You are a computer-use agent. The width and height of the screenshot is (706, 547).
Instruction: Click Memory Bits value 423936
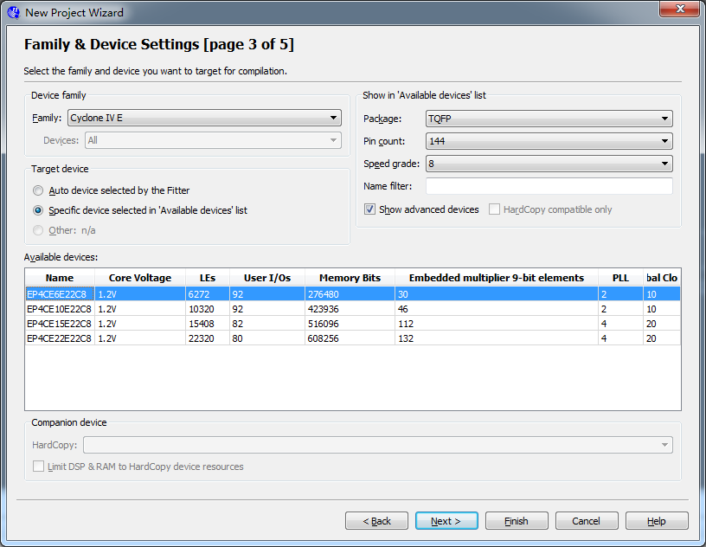(x=324, y=309)
